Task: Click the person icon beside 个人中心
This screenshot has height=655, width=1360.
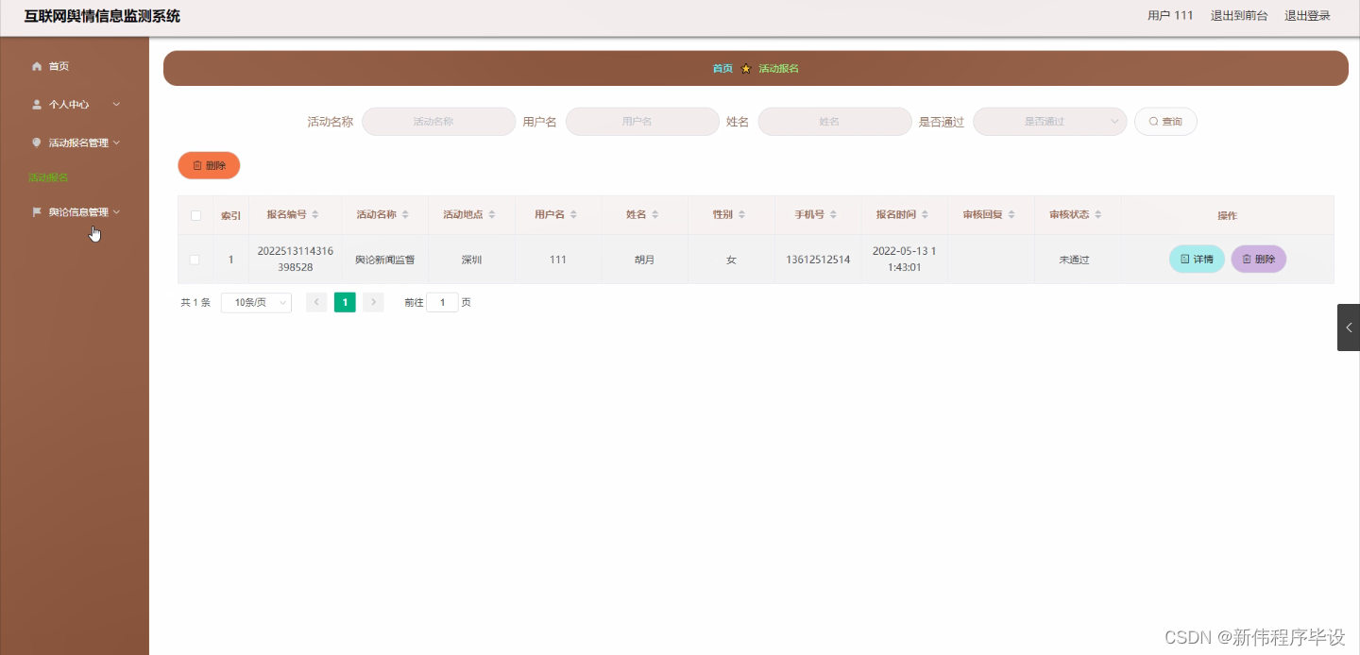Action: click(x=37, y=105)
